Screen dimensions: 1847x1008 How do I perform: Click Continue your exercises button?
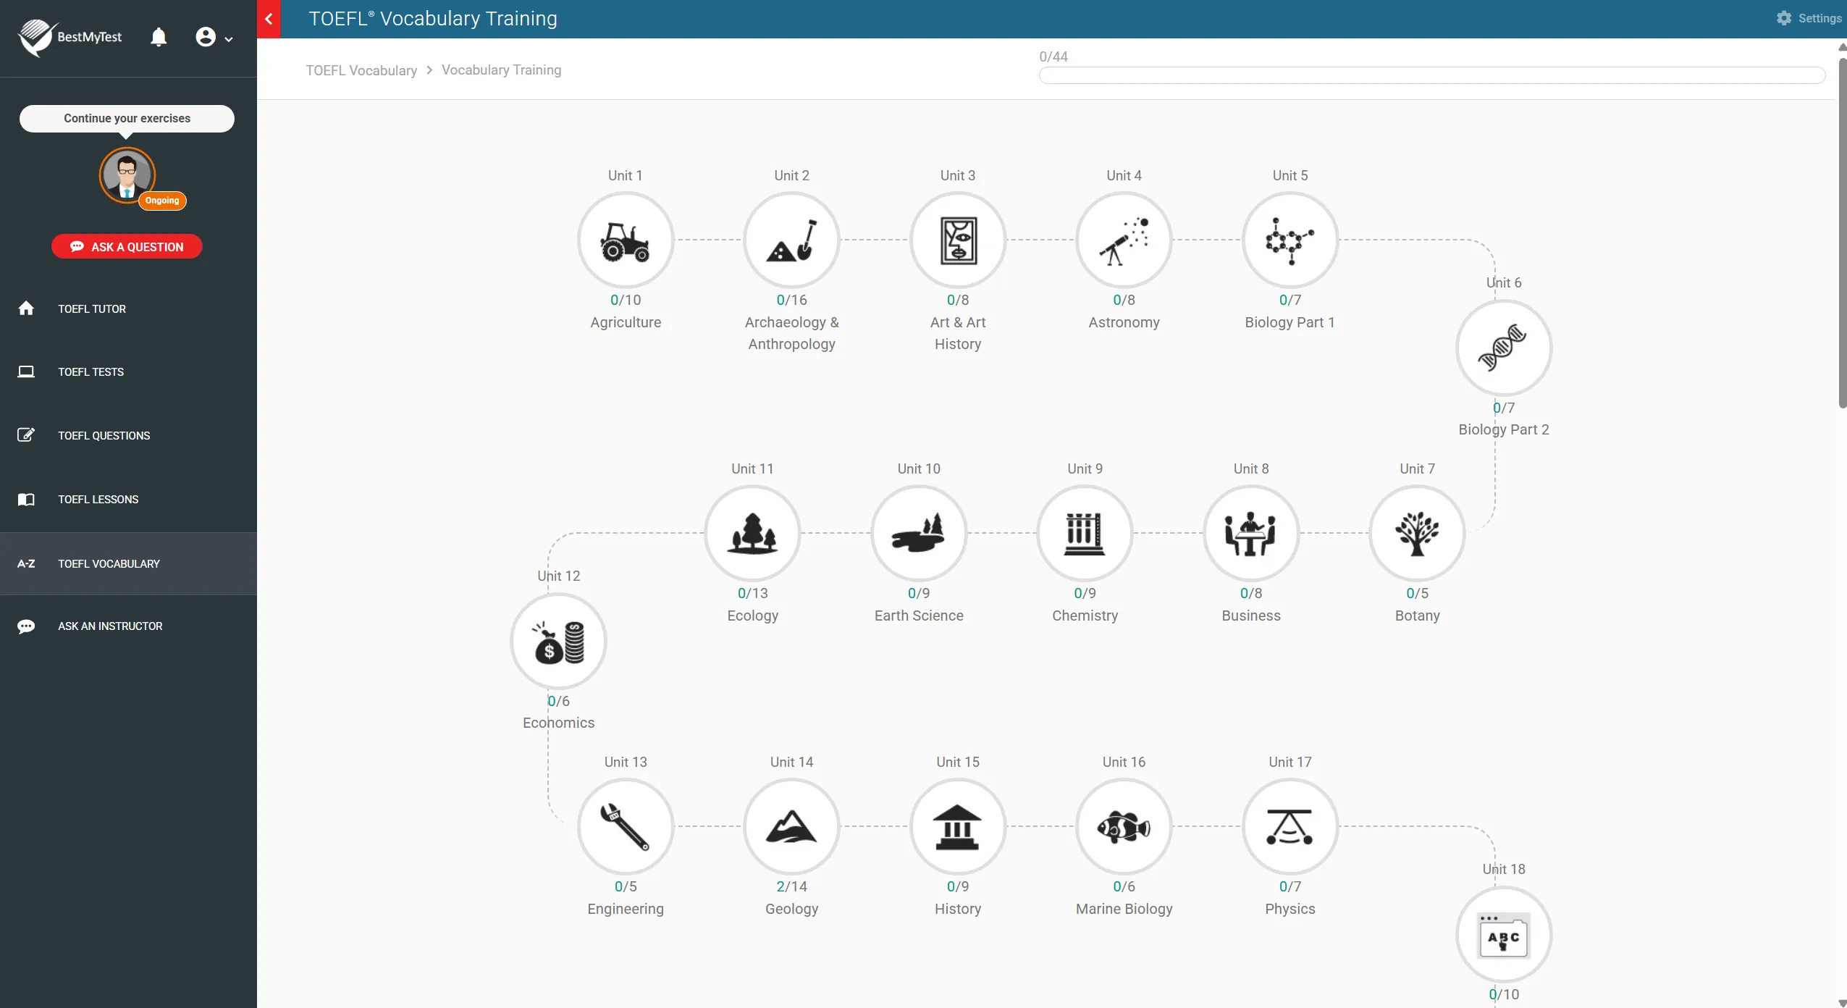point(127,118)
